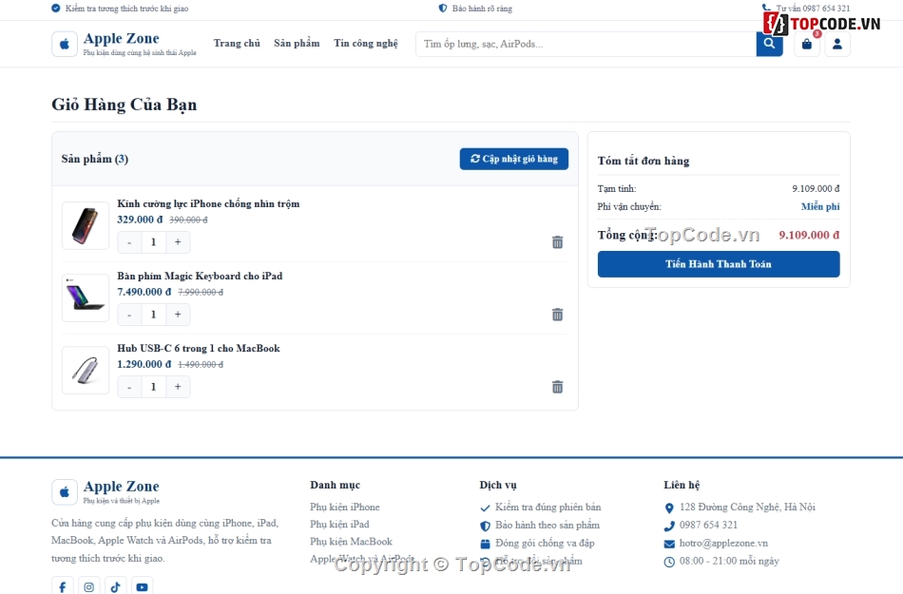Click the Apple Zone header logo

point(124,44)
